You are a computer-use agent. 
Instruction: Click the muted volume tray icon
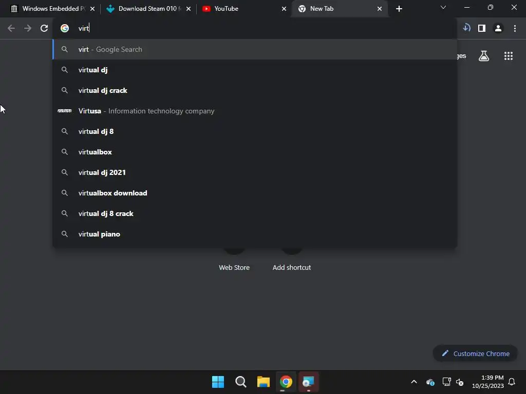pyautogui.click(x=460, y=382)
